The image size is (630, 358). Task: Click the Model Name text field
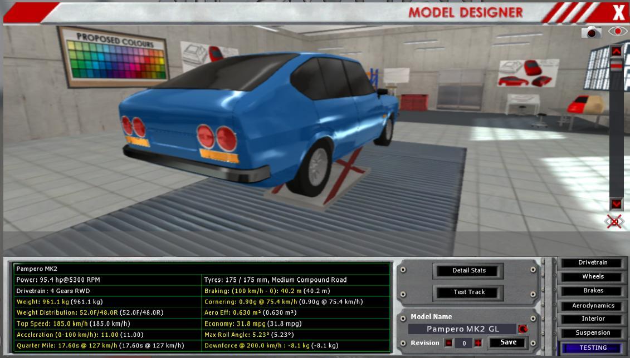click(462, 329)
